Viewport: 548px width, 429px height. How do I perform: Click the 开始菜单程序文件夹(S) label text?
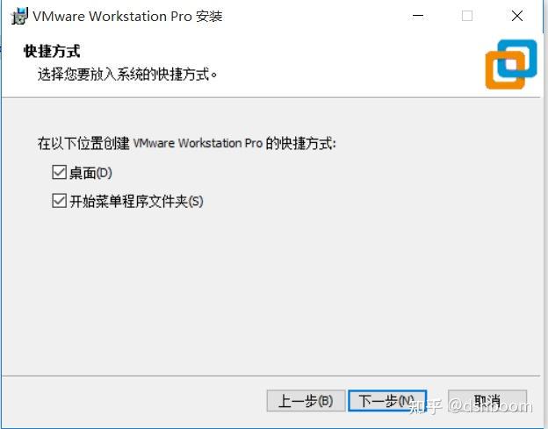coord(136,202)
